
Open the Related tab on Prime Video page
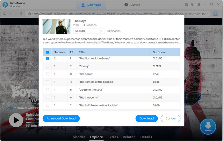click(x=129, y=137)
